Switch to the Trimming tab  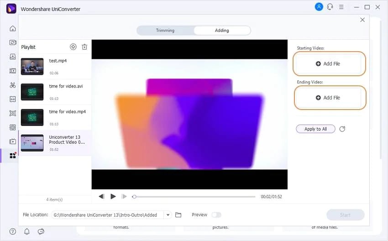165,31
